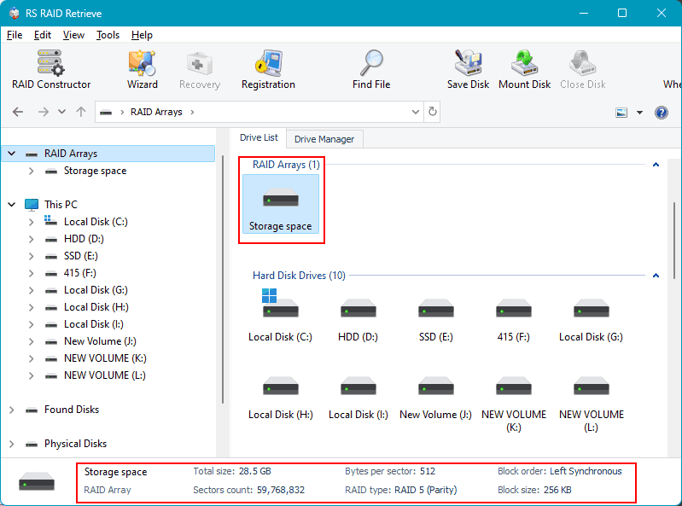The height and width of the screenshot is (506, 682).
Task: Click the Save Disk icon
Action: 469,69
